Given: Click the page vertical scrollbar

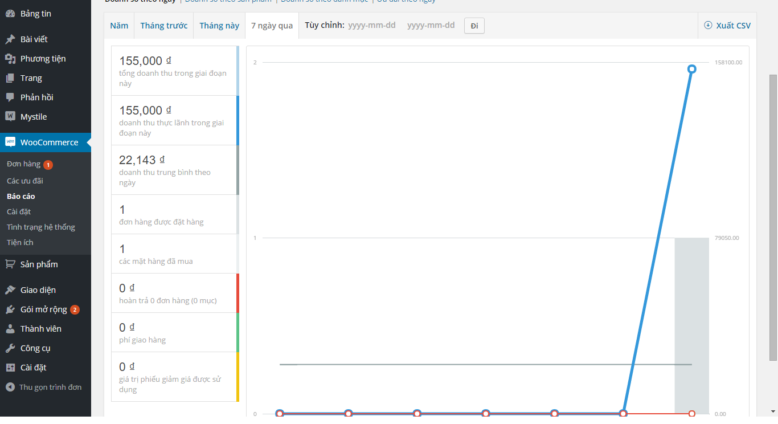Looking at the screenshot, I should point(773,217).
